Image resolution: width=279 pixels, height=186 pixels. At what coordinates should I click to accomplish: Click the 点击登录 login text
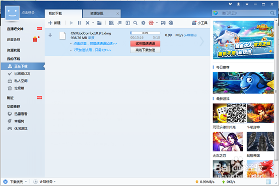(x=28, y=13)
